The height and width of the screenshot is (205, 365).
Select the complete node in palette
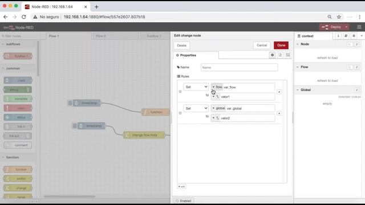18,99
